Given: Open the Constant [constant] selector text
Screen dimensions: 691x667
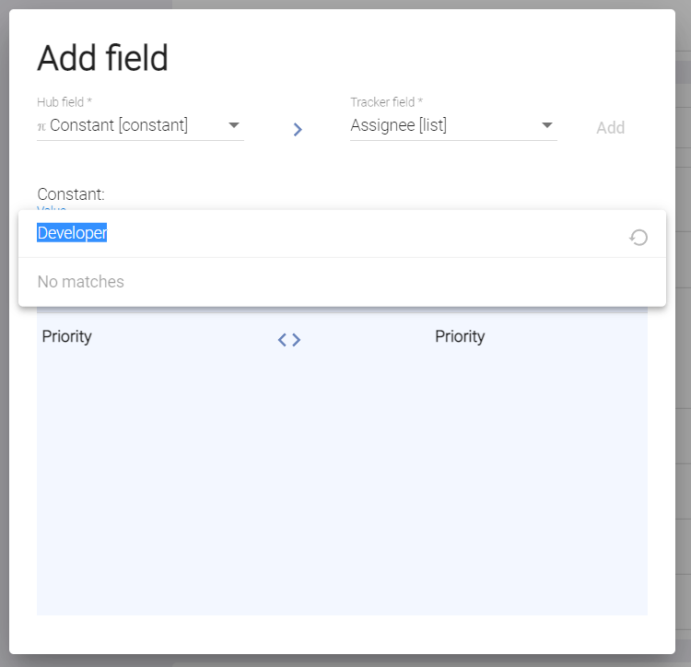Looking at the screenshot, I should pyautogui.click(x=119, y=125).
